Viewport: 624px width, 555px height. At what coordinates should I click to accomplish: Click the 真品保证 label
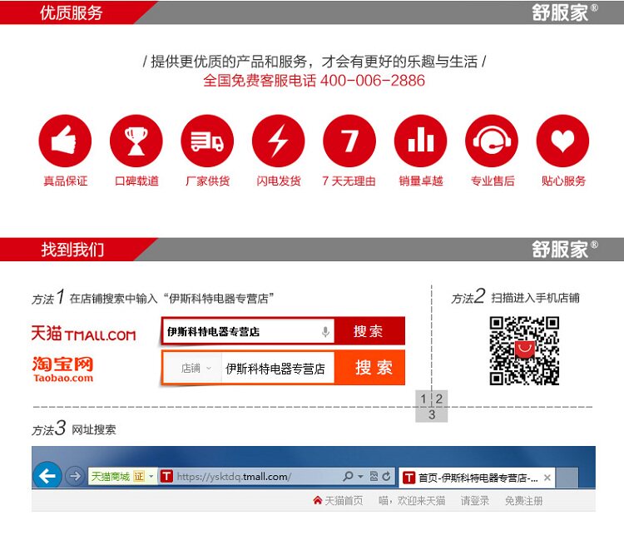pyautogui.click(x=65, y=181)
